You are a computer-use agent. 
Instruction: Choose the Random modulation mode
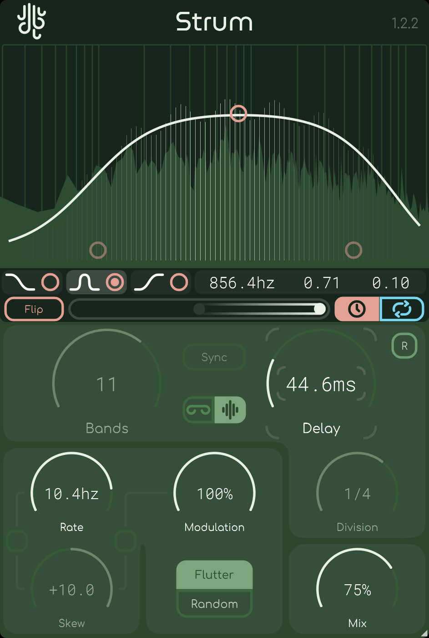214,604
